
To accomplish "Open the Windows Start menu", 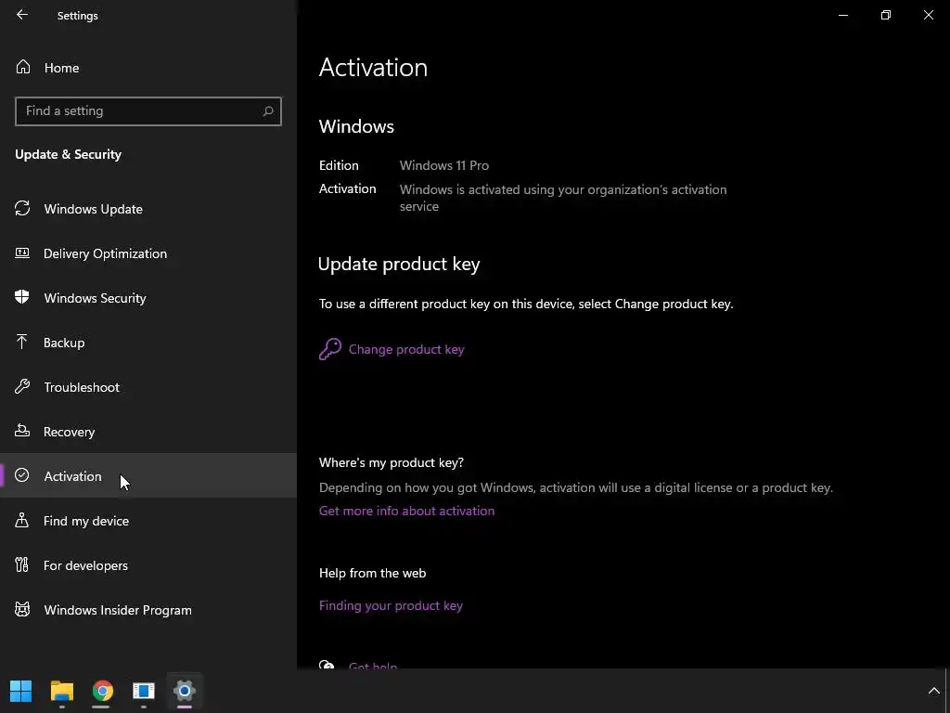I will coord(20,690).
